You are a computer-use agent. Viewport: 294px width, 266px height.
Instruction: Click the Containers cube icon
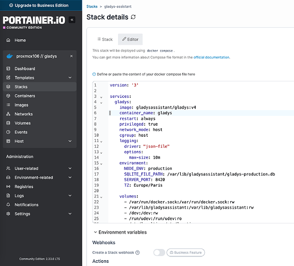pyautogui.click(x=9, y=96)
